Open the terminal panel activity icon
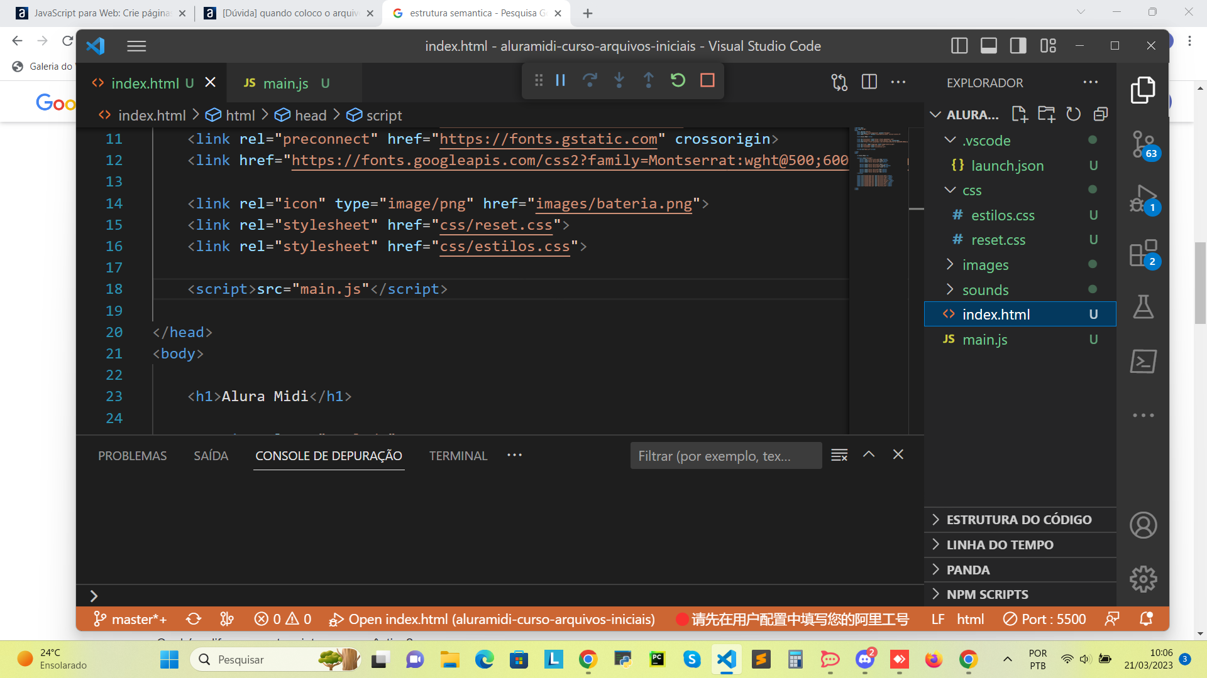The image size is (1207, 678). coord(1143,361)
